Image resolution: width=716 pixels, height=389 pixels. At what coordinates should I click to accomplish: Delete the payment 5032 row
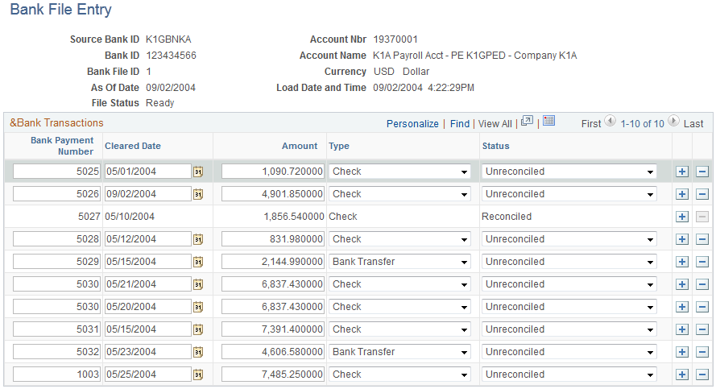[x=702, y=352]
